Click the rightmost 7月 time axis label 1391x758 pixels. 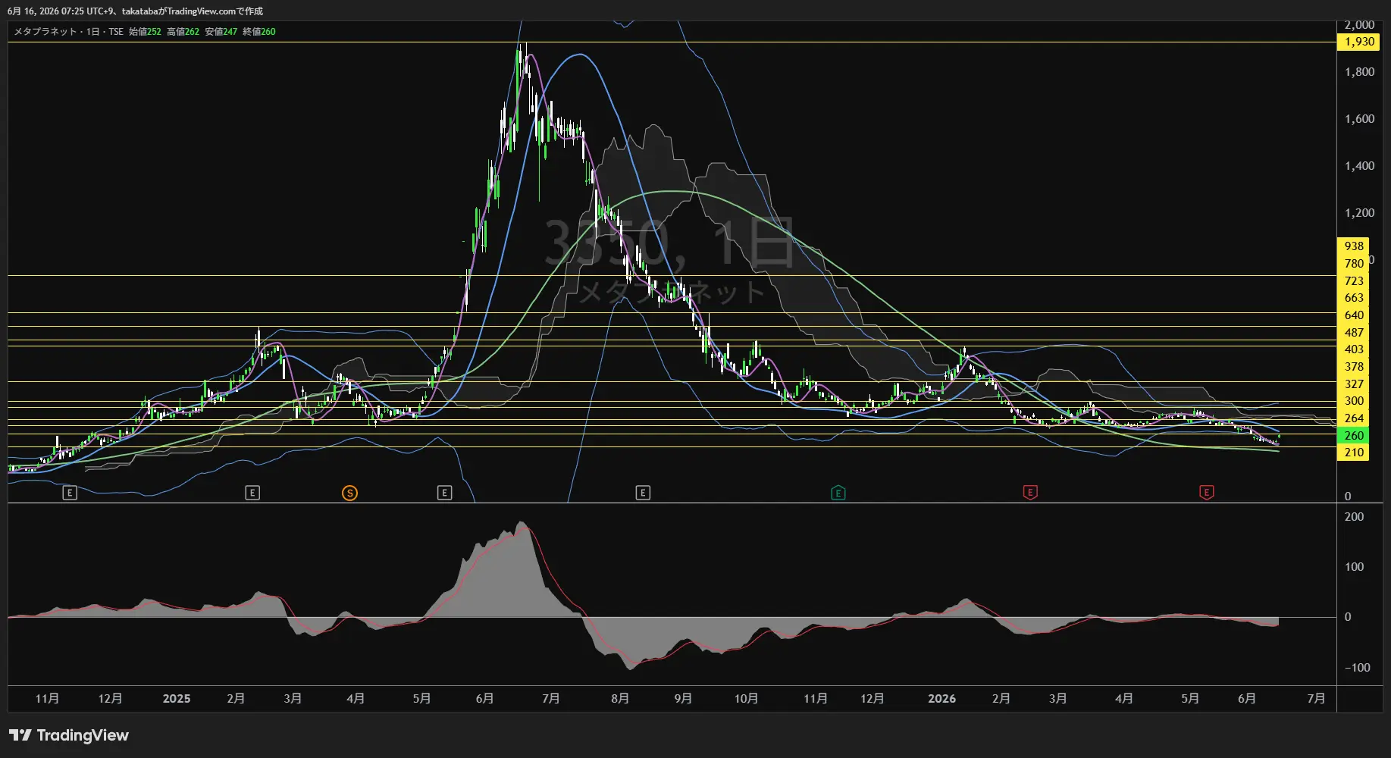coord(1317,699)
